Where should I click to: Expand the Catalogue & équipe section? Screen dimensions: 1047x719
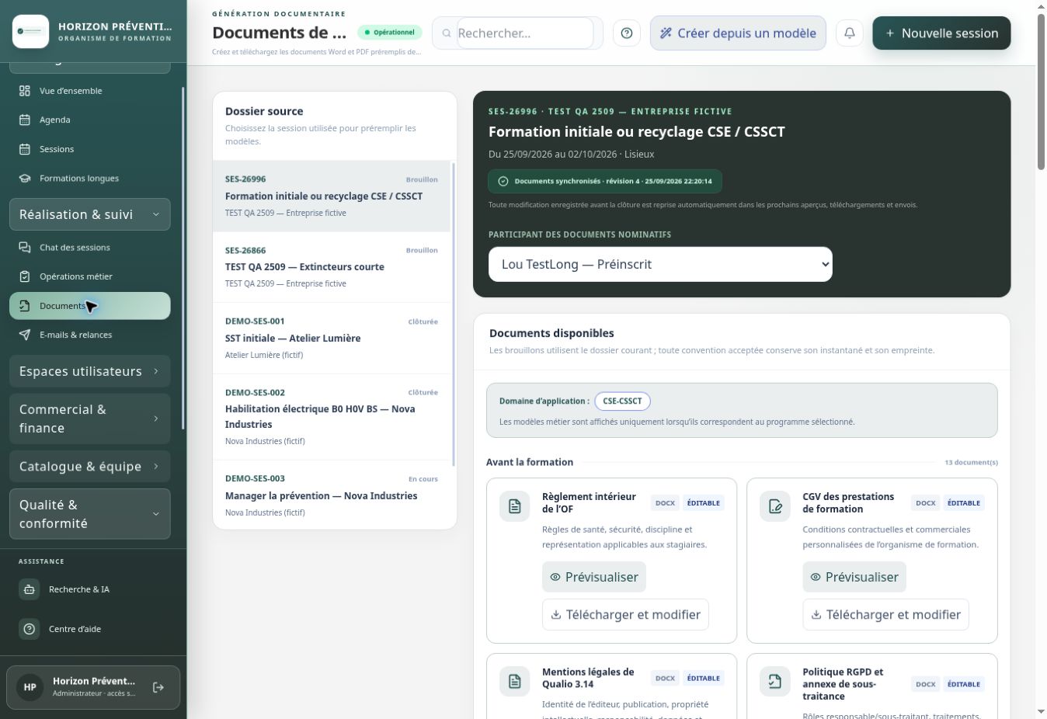point(90,467)
